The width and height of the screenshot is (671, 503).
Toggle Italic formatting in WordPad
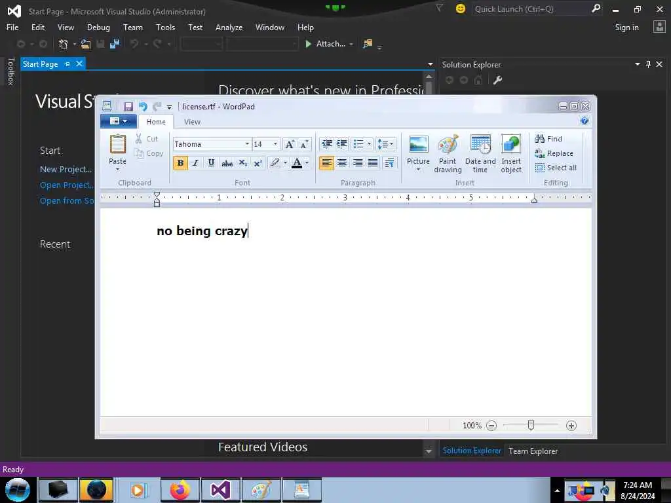point(195,163)
